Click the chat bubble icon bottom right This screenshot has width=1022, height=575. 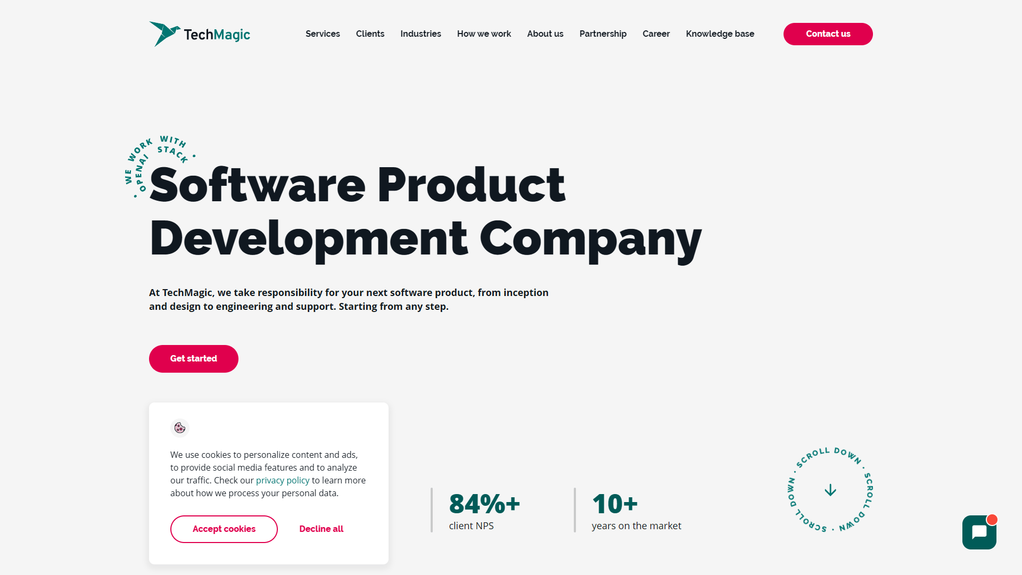[979, 532]
